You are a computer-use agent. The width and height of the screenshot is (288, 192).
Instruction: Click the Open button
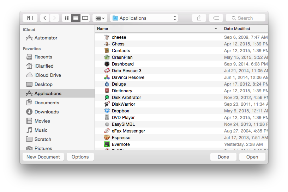click(x=252, y=157)
